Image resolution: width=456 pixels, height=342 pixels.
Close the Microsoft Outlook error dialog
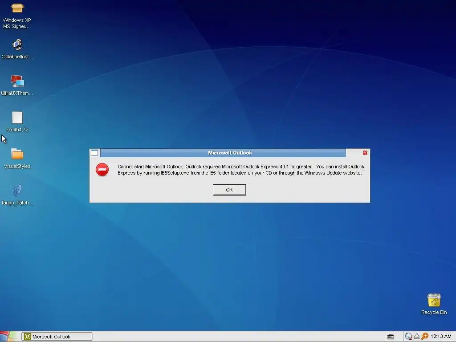pos(365,153)
